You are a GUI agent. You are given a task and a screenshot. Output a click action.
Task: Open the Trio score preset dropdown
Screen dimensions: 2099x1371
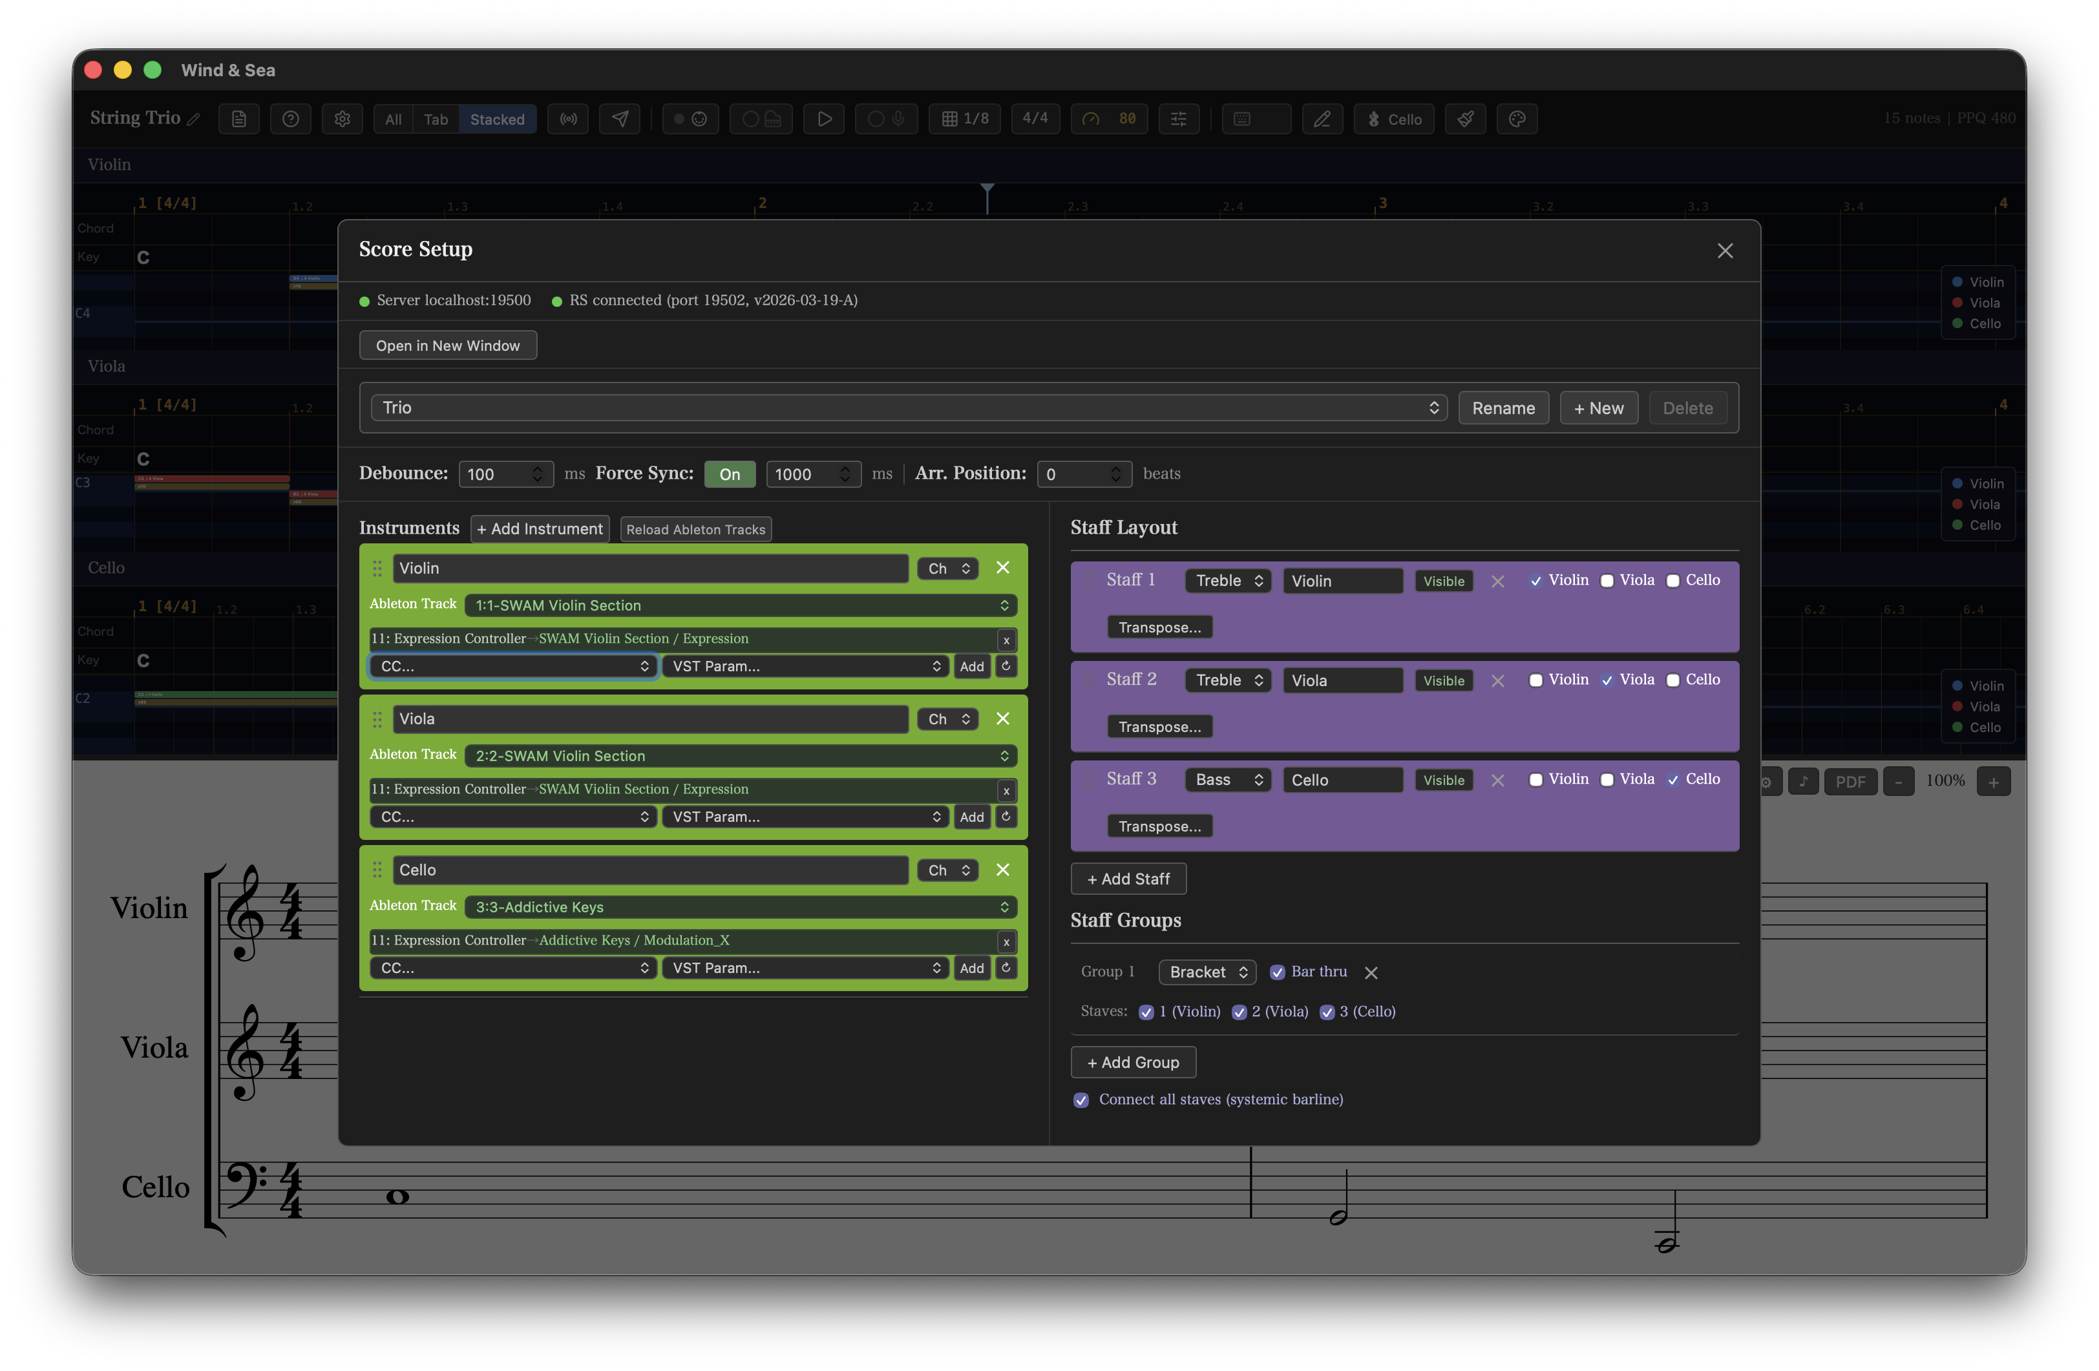(x=907, y=407)
